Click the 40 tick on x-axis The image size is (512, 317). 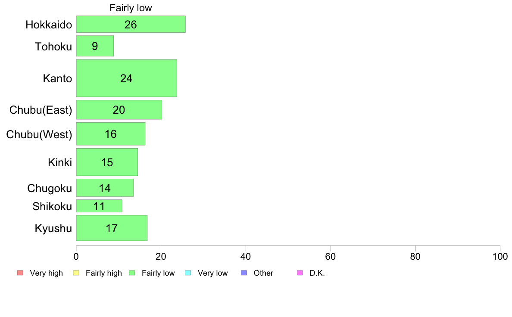coord(246,257)
